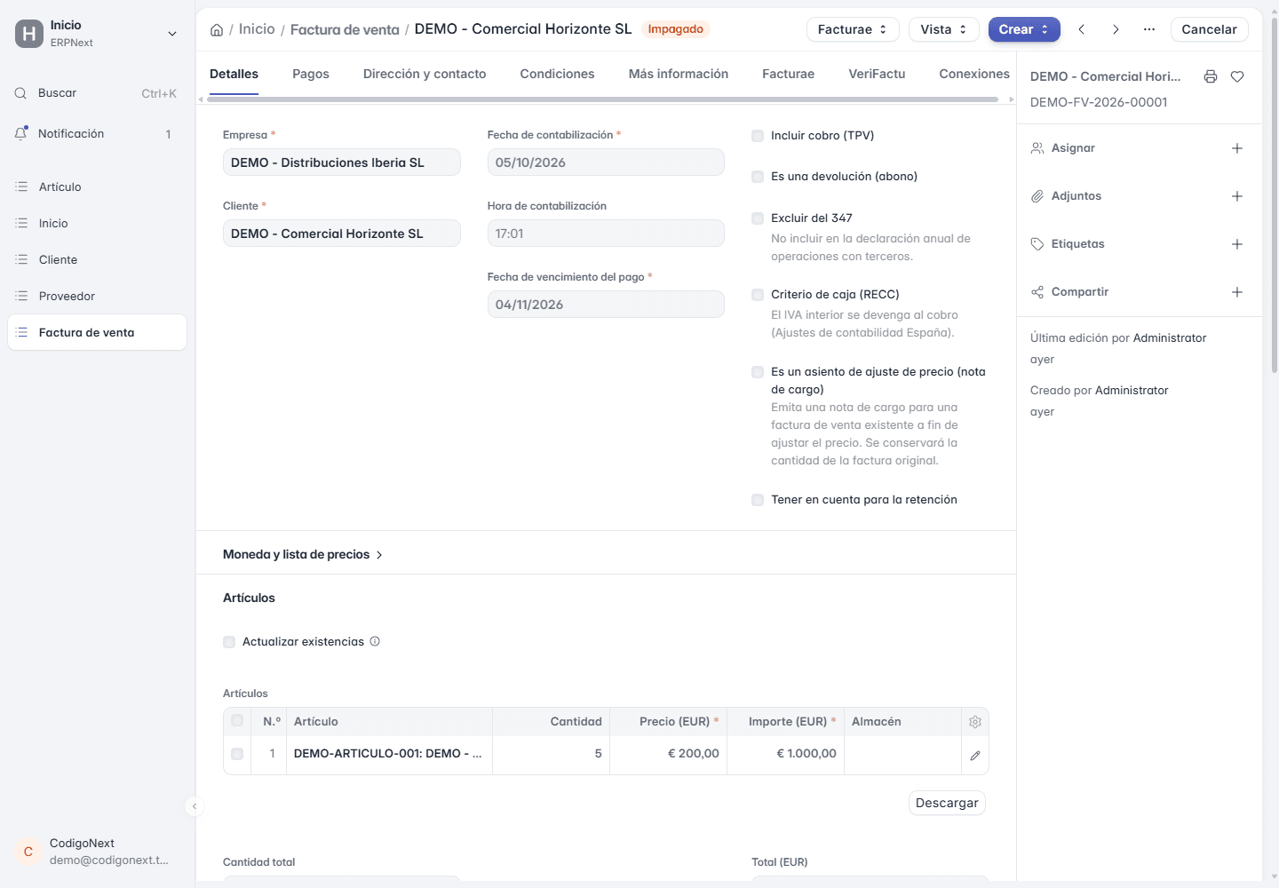Image resolution: width=1279 pixels, height=888 pixels.
Task: Click the Cliente field
Action: tap(342, 234)
